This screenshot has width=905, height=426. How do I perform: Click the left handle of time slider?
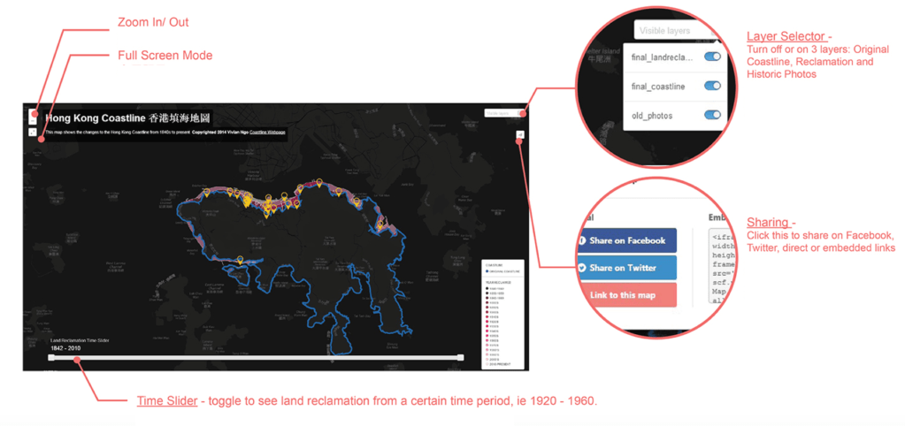tap(51, 357)
